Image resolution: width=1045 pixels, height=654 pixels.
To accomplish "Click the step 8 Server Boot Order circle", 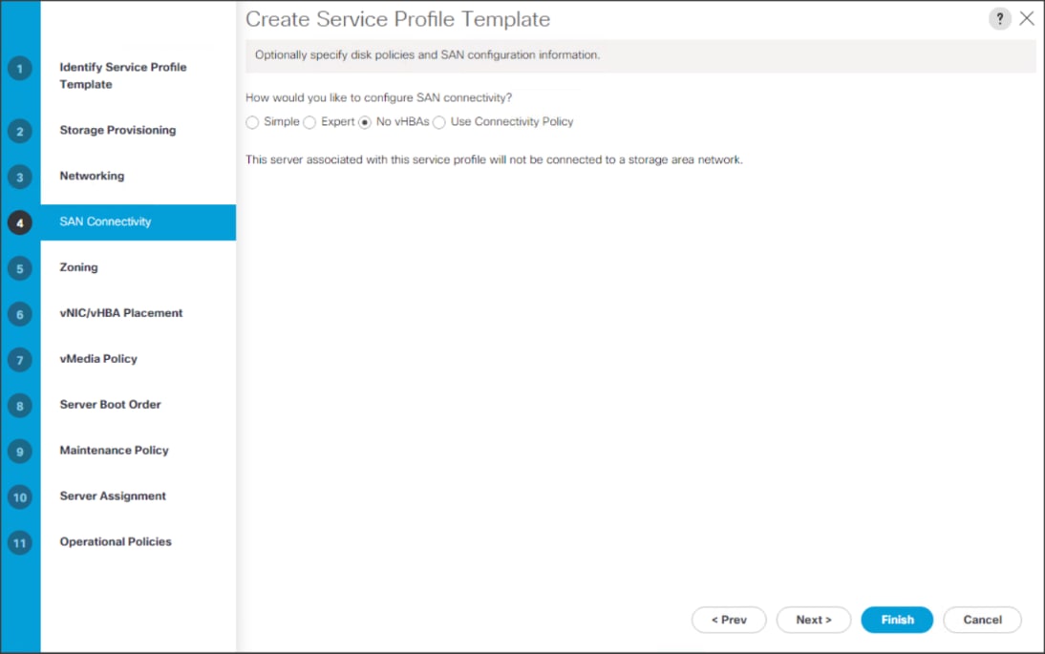I will (x=20, y=406).
